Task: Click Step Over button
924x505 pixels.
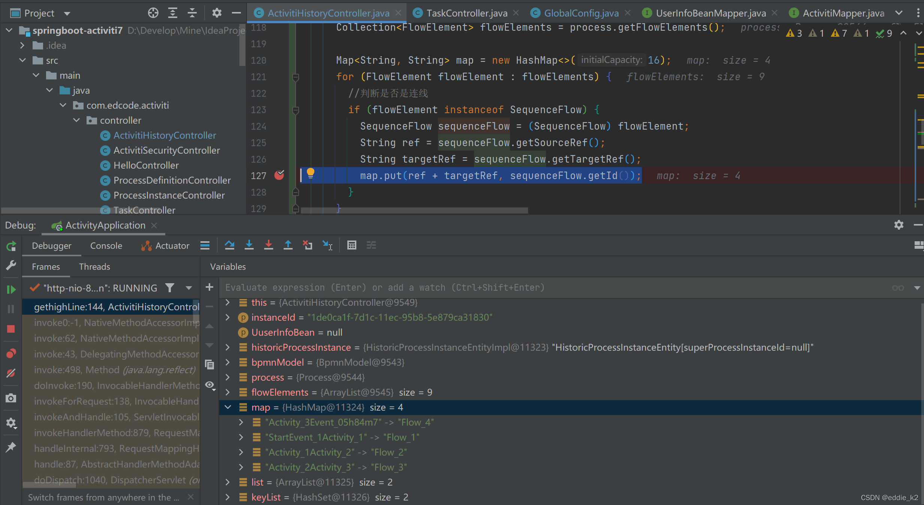Action: 229,245
